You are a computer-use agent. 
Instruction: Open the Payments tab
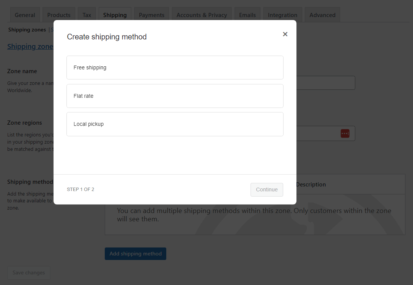tap(151, 15)
